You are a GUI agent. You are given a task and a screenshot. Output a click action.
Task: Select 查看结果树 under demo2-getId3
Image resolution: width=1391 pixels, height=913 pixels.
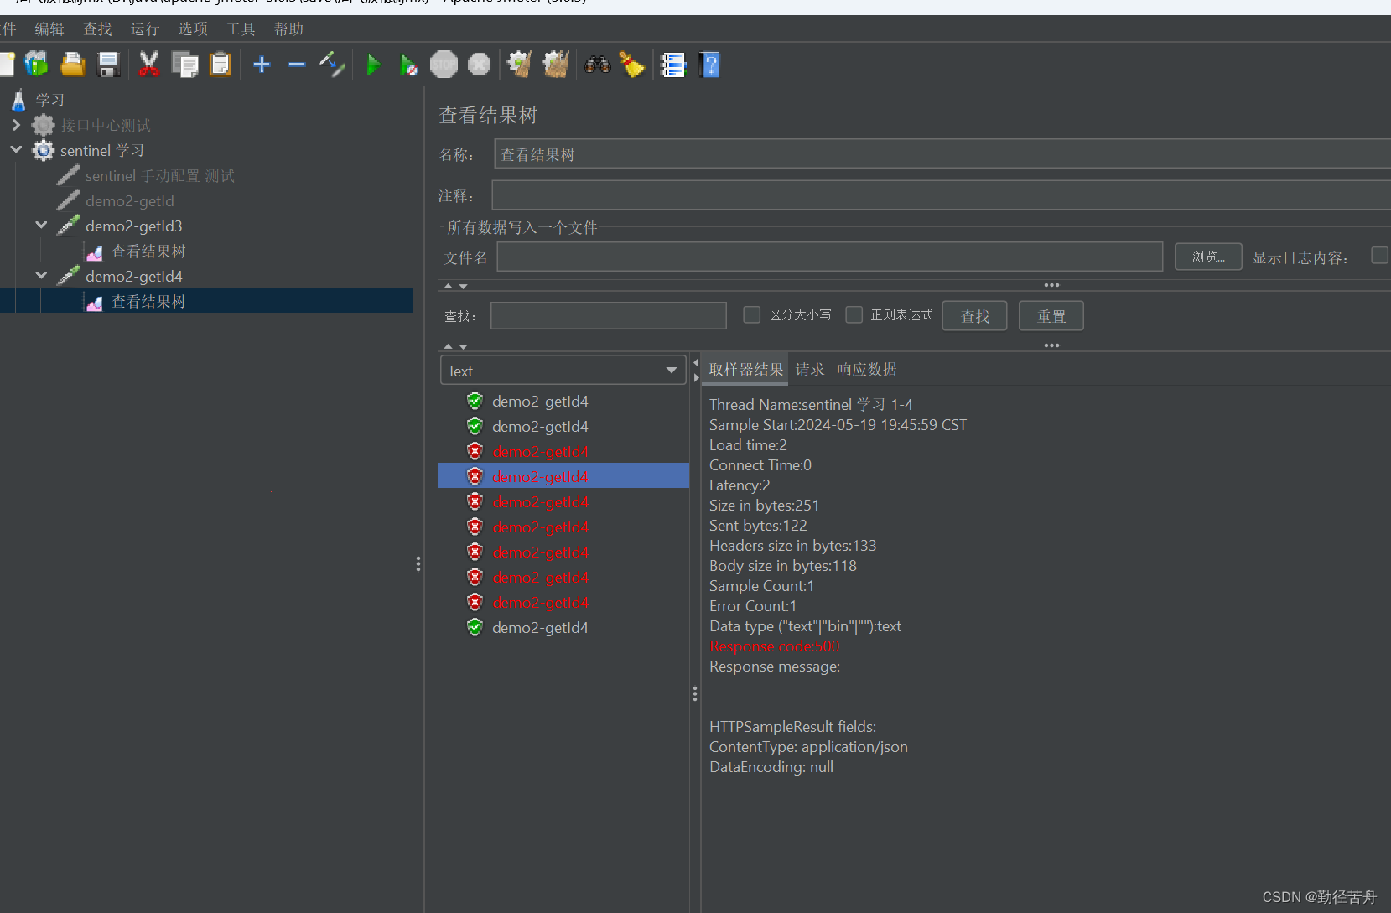coord(148,251)
